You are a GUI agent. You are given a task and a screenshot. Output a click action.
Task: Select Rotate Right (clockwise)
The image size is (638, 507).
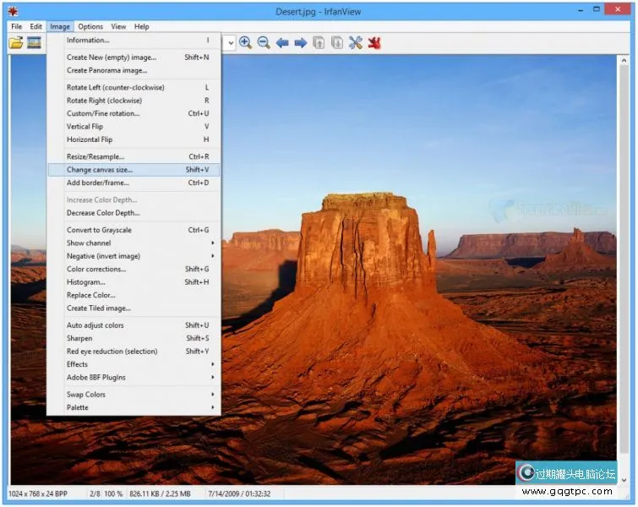(x=134, y=101)
